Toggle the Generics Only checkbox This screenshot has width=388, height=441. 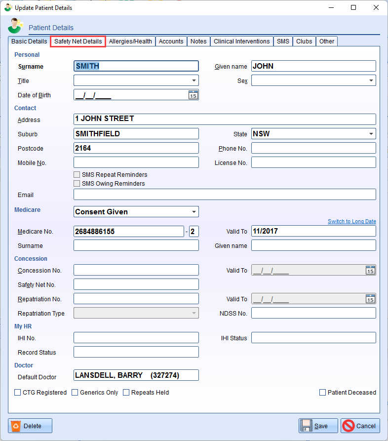[75, 393]
